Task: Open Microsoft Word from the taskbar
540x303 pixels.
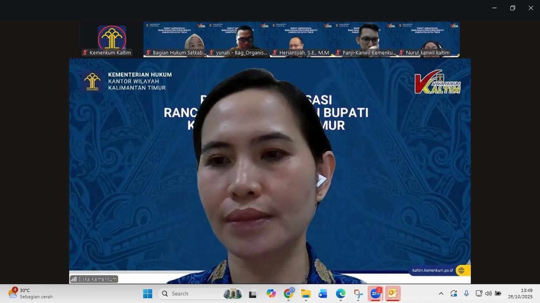Action: tap(323, 294)
